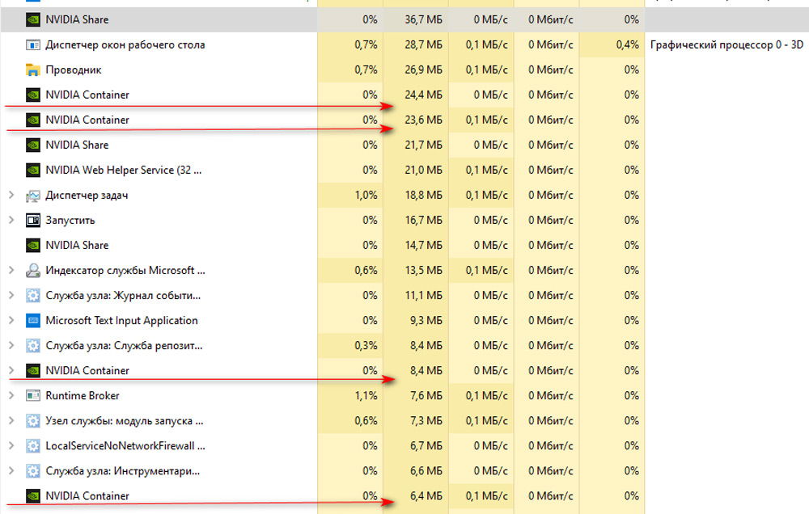
Task: Select Служба узла: Инструментари process name
Action: [122, 470]
